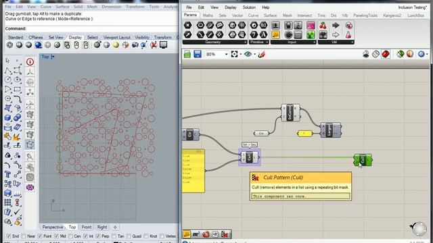Expand the Primitive panel with its plus button
The width and height of the screenshot is (433, 243).
pos(267,42)
